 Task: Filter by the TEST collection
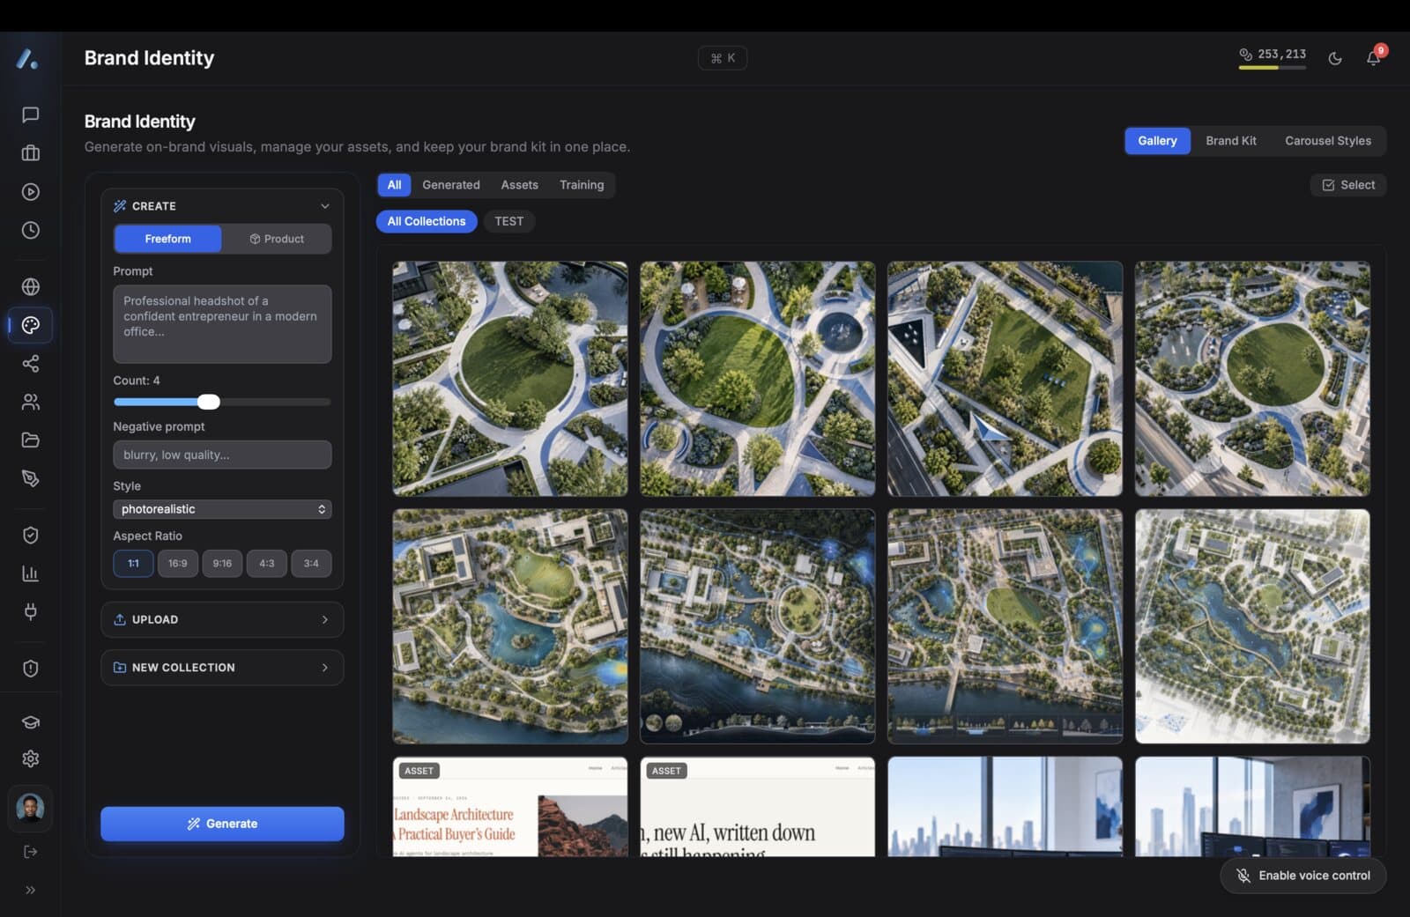click(x=508, y=221)
